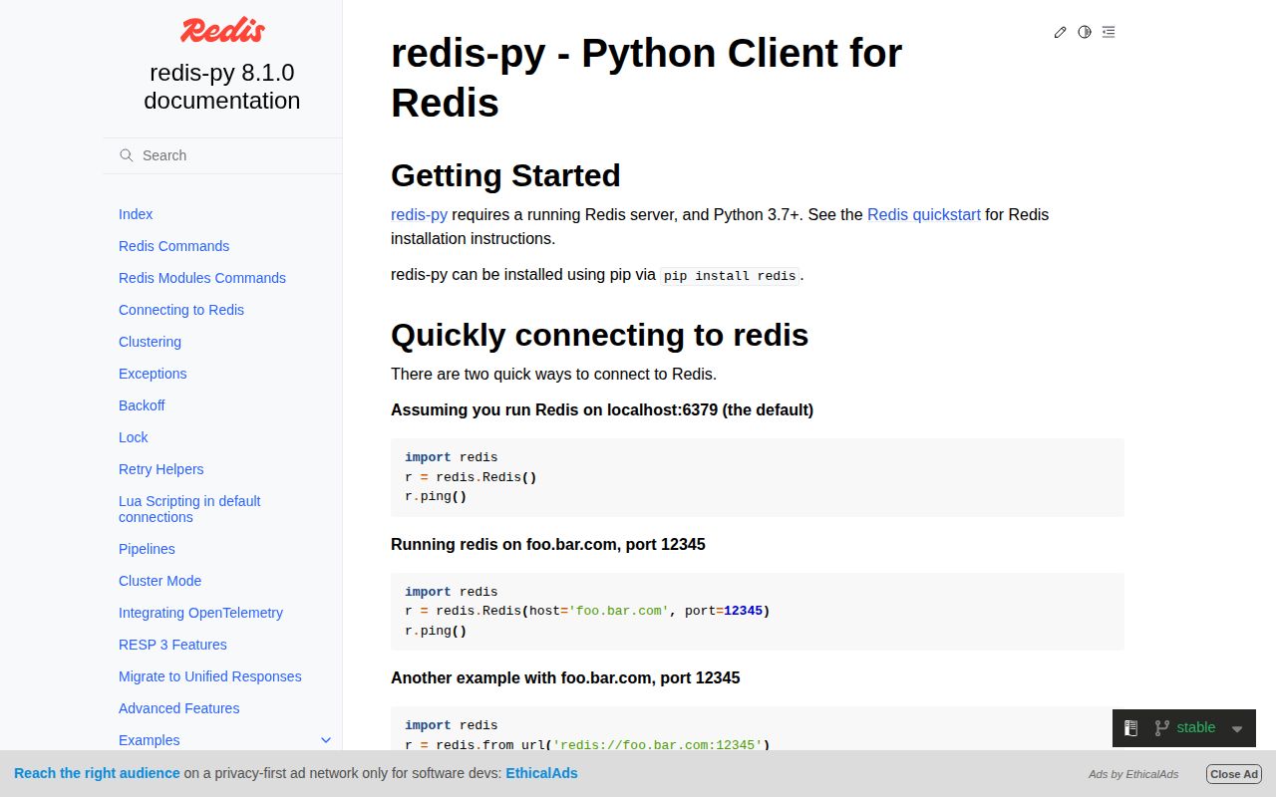Open Lua Scripting in default connections
This screenshot has height=797, width=1276.
click(x=189, y=509)
